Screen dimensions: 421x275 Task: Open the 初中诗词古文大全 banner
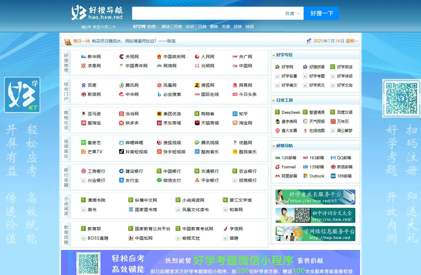coord(315,215)
